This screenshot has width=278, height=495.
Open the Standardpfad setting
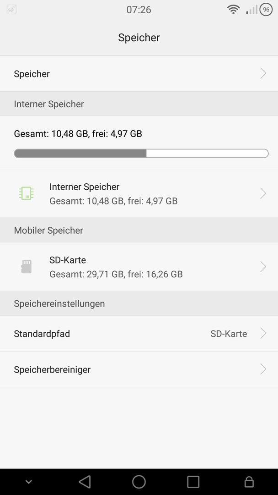[x=139, y=333]
